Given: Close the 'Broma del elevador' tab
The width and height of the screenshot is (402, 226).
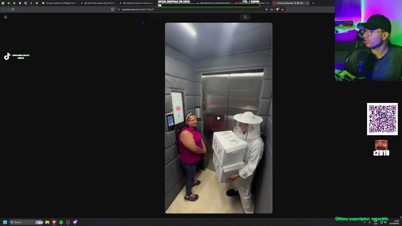Looking at the screenshot, I should click(307, 3).
